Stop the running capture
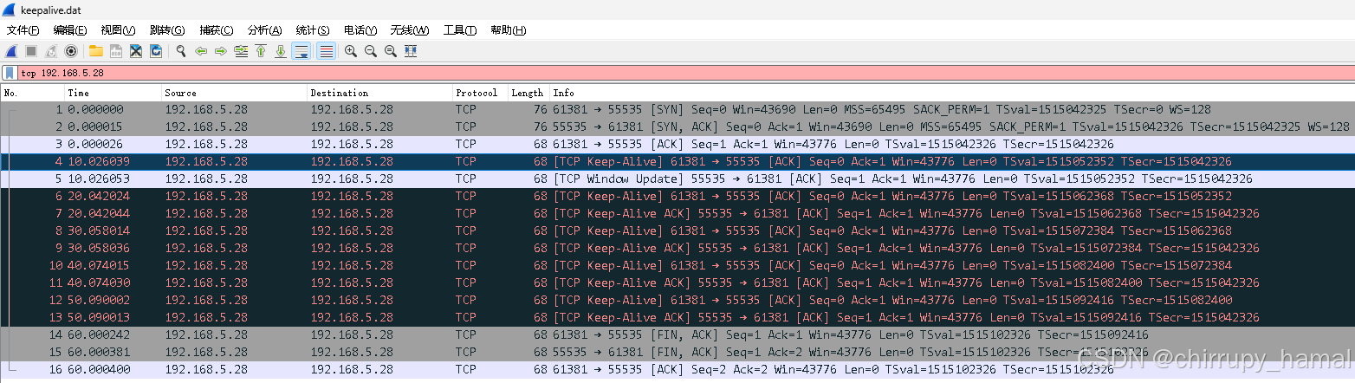The height and width of the screenshot is (383, 1355). point(31,51)
